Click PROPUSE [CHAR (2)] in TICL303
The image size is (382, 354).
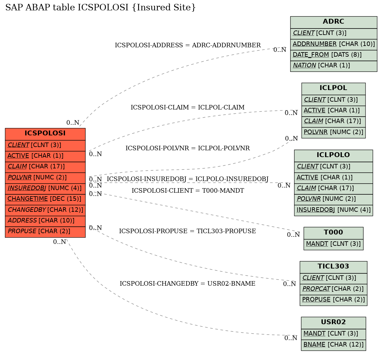click(333, 300)
